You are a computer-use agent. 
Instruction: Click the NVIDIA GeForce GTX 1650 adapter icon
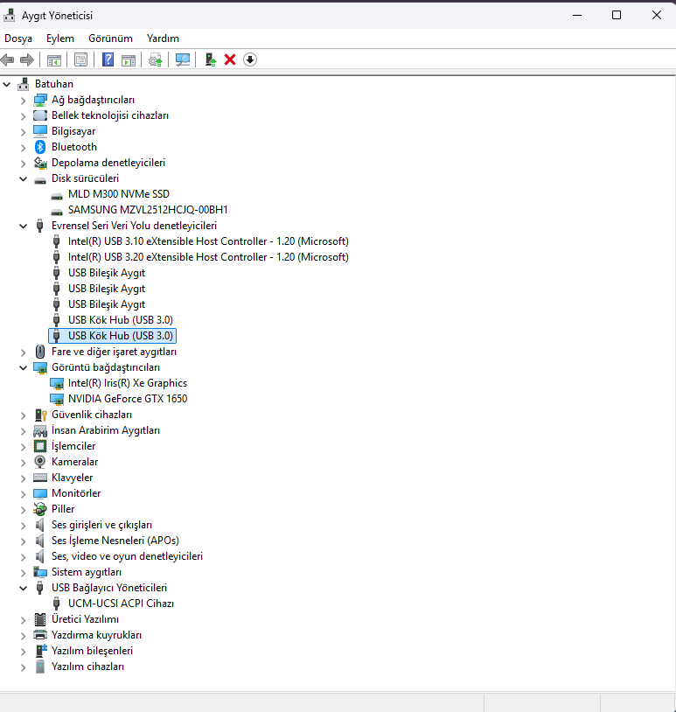[57, 399]
